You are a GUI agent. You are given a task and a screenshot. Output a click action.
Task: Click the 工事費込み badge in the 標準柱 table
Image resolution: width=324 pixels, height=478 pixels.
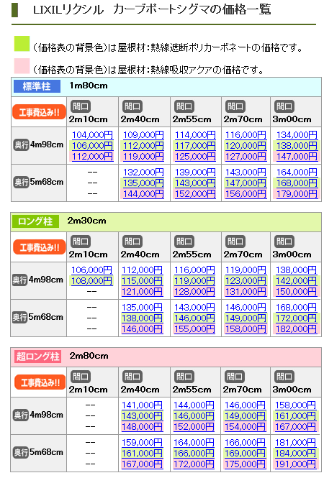pos(39,112)
